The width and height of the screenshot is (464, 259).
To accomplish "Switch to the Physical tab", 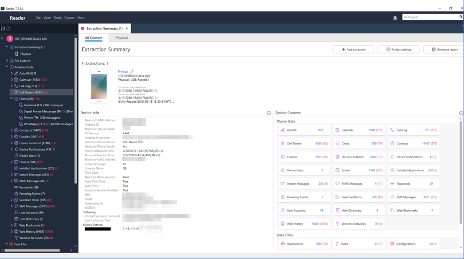I will (x=121, y=38).
